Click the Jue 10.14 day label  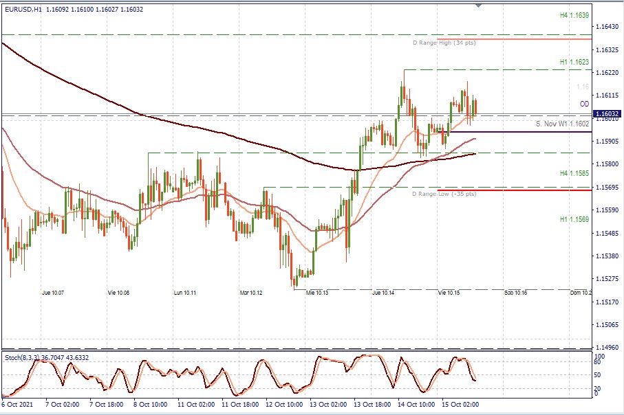click(x=383, y=293)
